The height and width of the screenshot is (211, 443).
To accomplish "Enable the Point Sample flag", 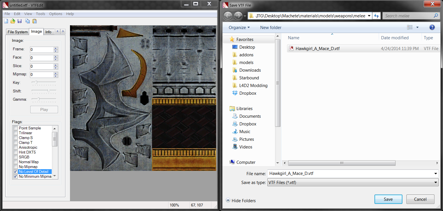I will click(15, 128).
